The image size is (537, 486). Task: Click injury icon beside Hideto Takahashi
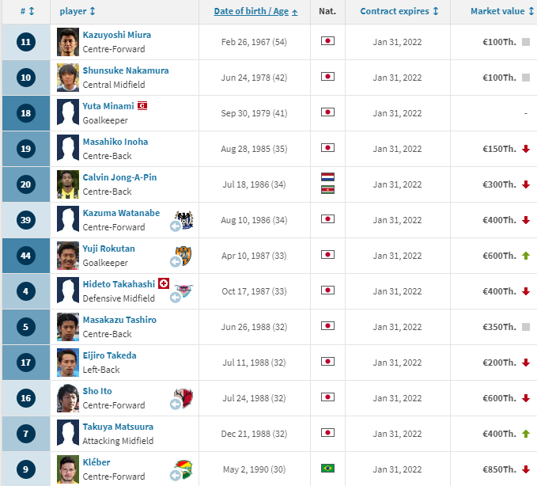[164, 283]
